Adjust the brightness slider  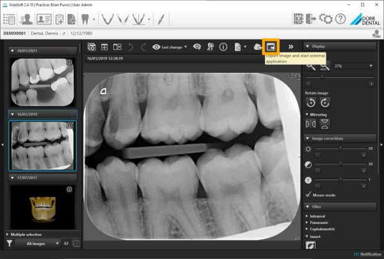pos(340,148)
